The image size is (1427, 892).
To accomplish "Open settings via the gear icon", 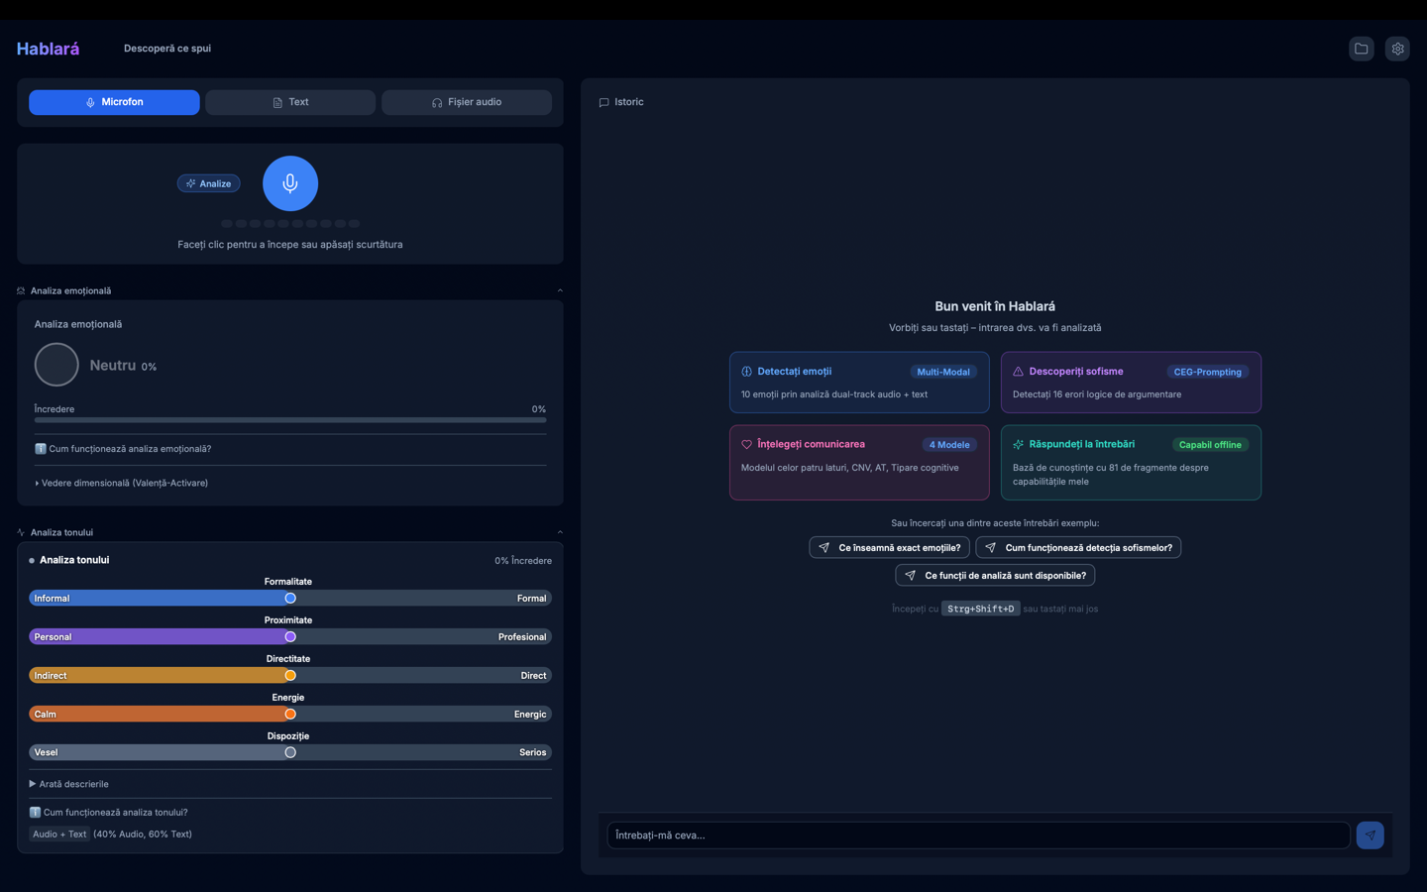I will coord(1397,49).
